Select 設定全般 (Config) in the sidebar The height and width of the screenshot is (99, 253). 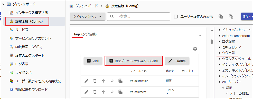[x=29, y=21]
